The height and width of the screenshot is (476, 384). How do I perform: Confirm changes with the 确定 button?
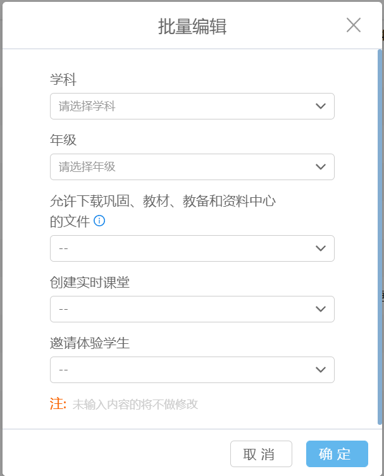337,454
